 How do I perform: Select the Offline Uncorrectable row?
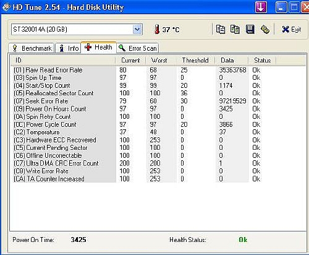[137, 155]
